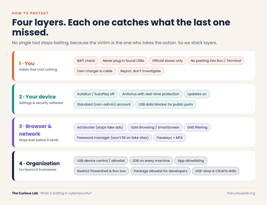This screenshot has width=267, height=205.
Task: Click the thecuriouslab.org footer link
Action: 241,193
